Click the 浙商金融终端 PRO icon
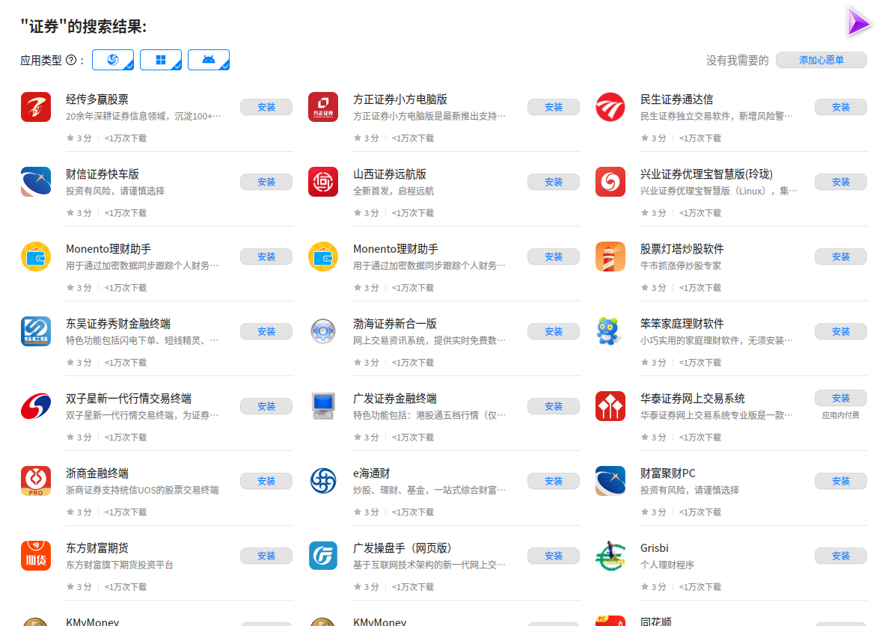Screen dimensions: 888x626 tap(36, 481)
